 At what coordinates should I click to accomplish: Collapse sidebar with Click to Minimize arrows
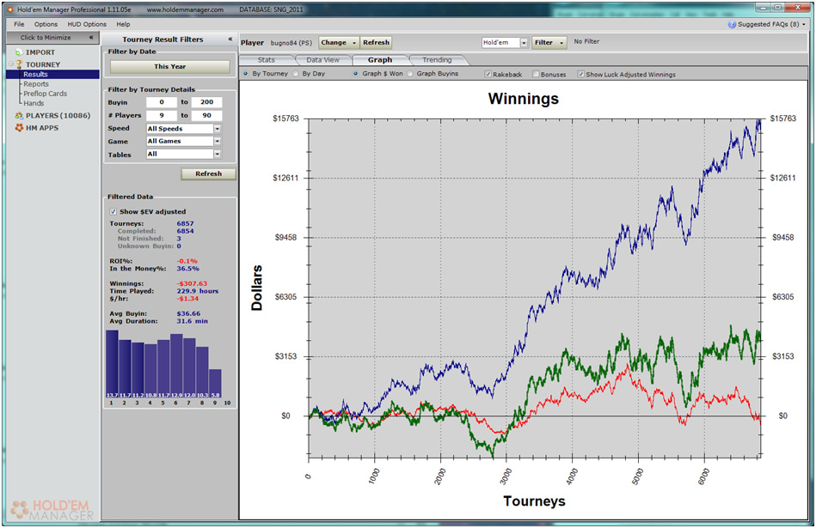click(91, 38)
